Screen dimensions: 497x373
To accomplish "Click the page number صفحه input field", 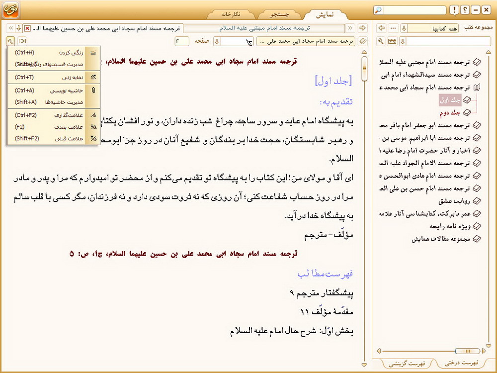I will 182,41.
